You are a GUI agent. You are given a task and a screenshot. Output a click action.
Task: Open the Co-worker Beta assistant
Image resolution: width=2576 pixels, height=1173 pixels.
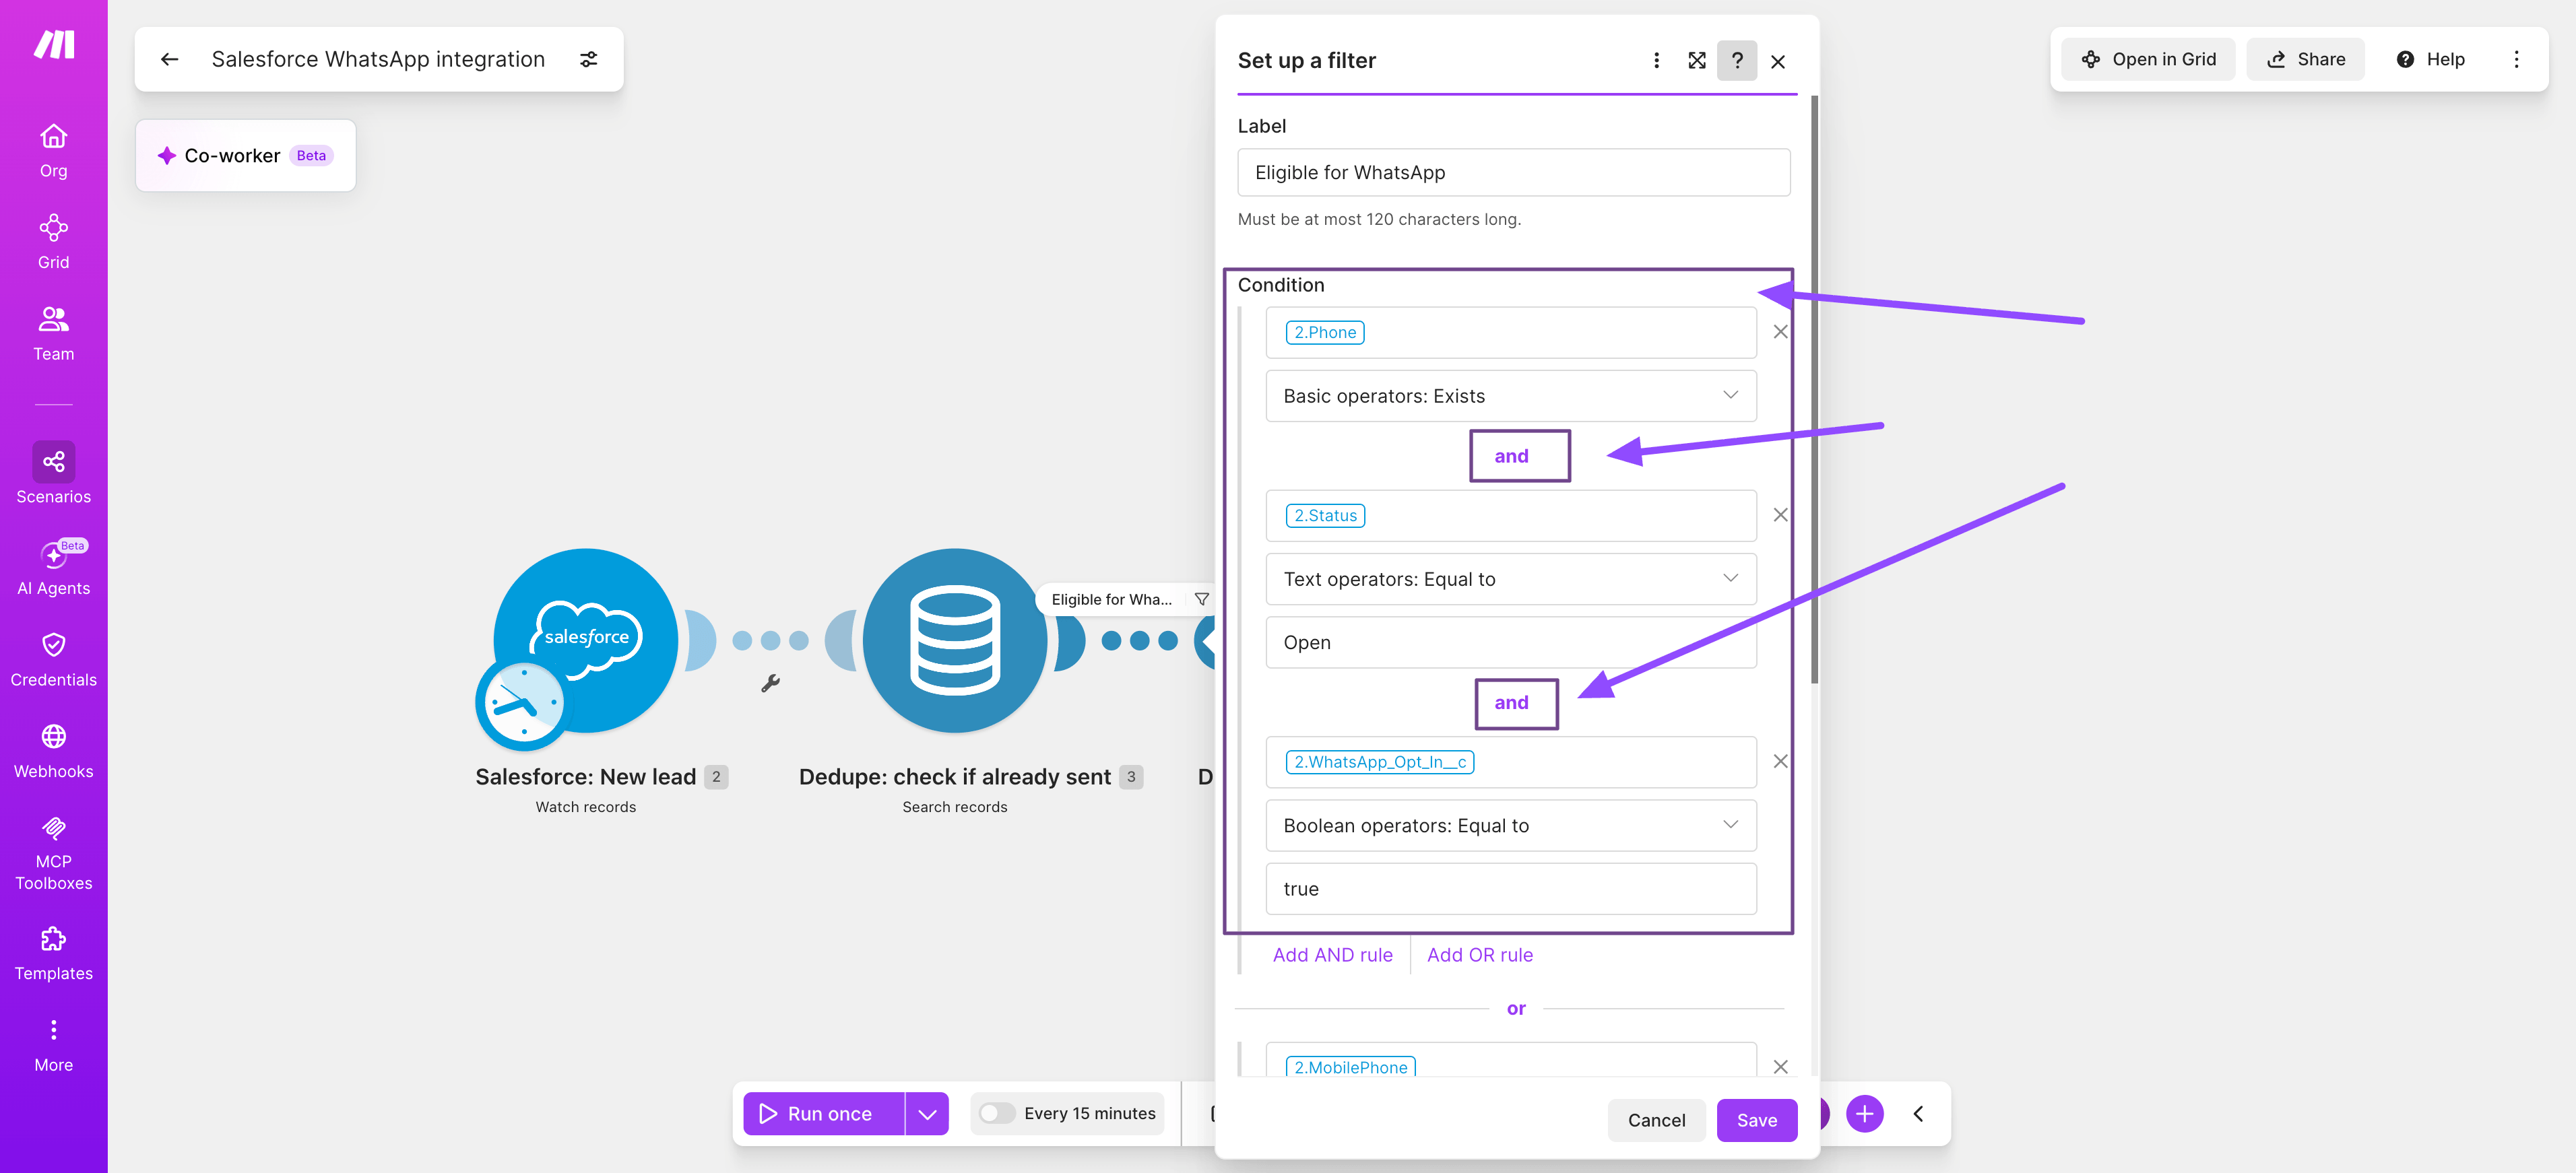pyautogui.click(x=245, y=155)
